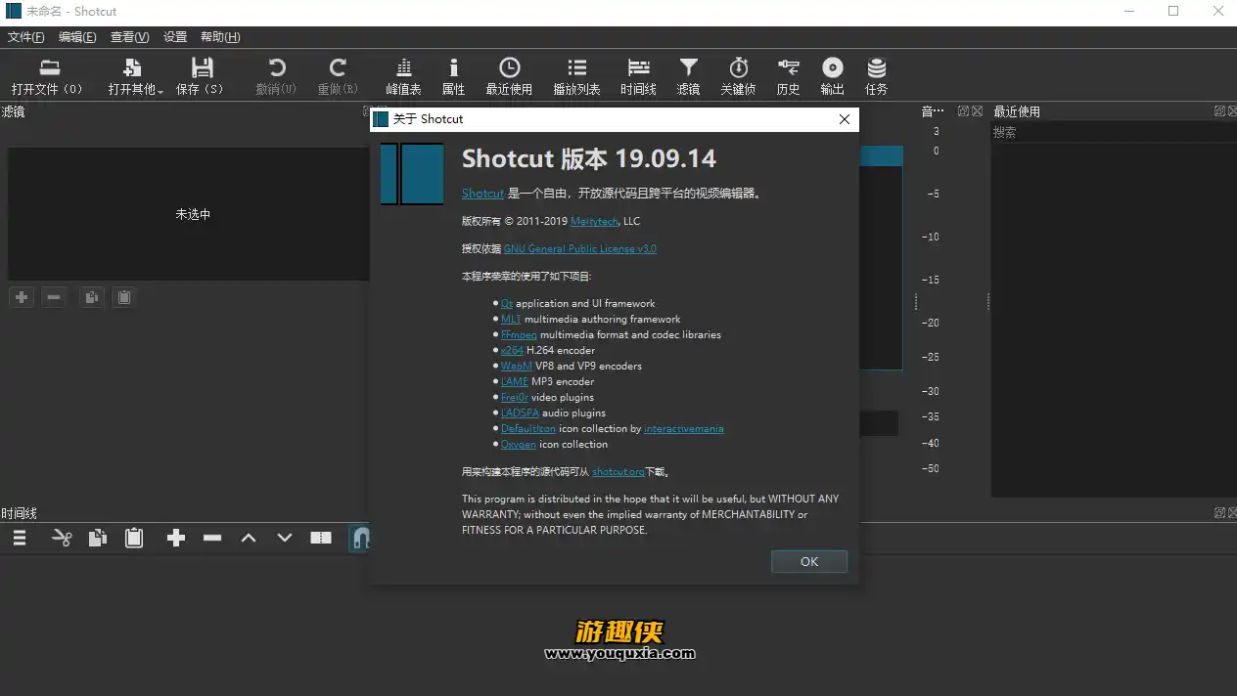Click the timeline Paste clipboard icon
The image size is (1237, 696).
pos(134,538)
